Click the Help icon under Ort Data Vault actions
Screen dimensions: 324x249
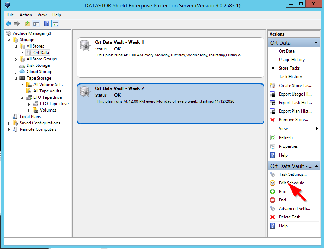pyautogui.click(x=272, y=226)
